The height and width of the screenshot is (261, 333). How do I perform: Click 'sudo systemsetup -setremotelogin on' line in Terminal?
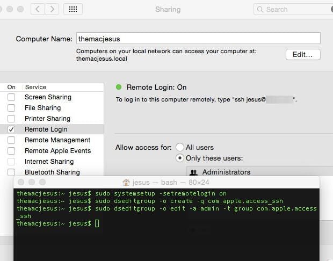tap(122, 193)
